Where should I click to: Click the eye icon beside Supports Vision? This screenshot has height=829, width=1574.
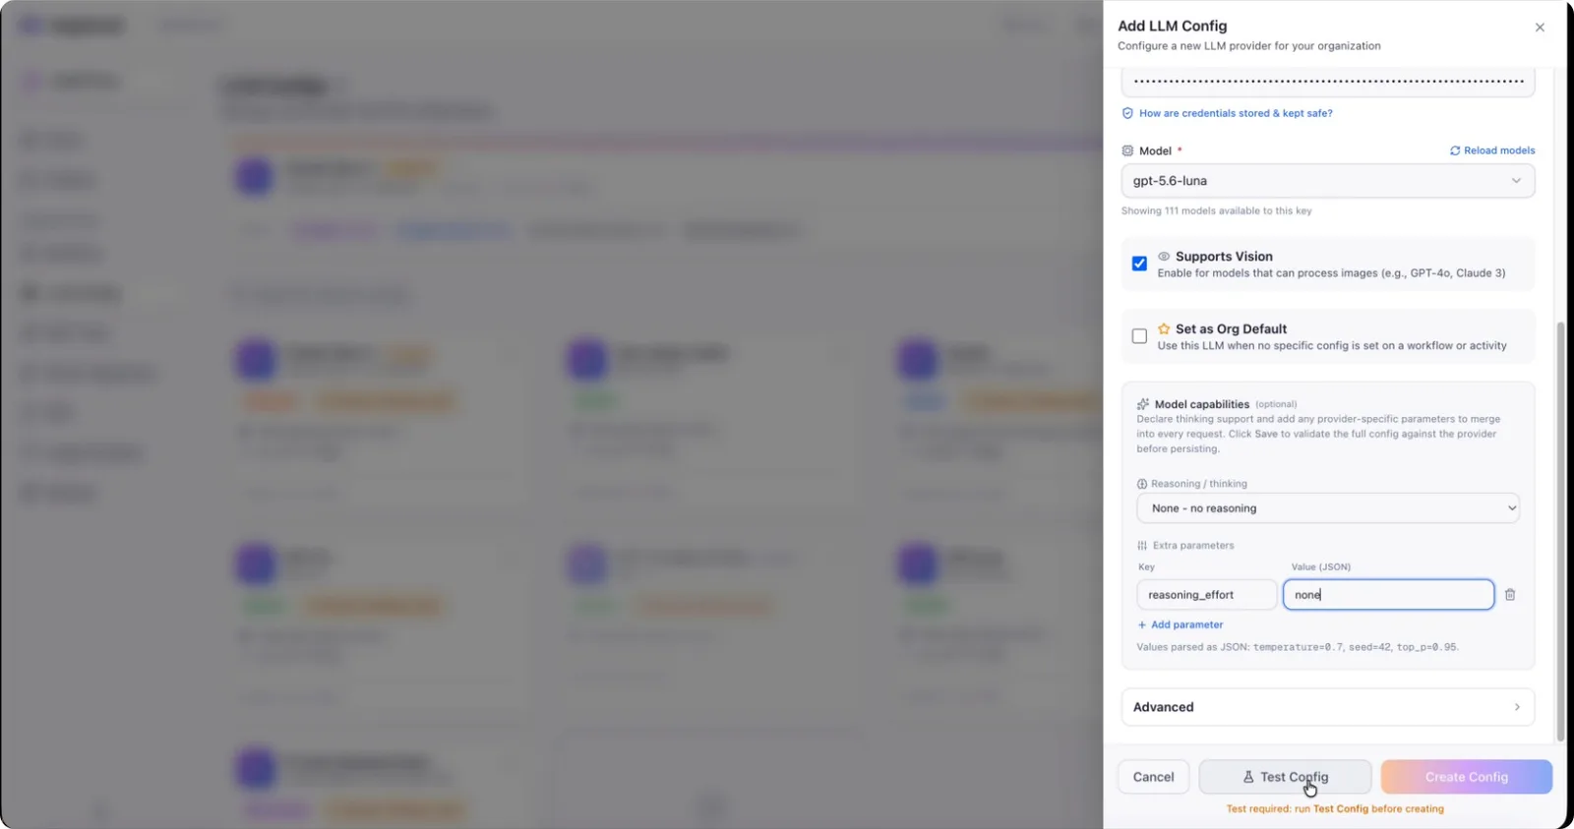click(1164, 257)
